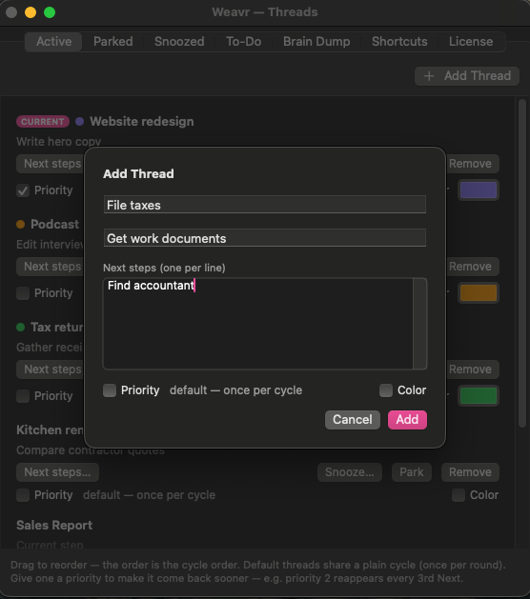Enable Color checkbox in Add Thread dialog
The image size is (530, 599).
[386, 390]
